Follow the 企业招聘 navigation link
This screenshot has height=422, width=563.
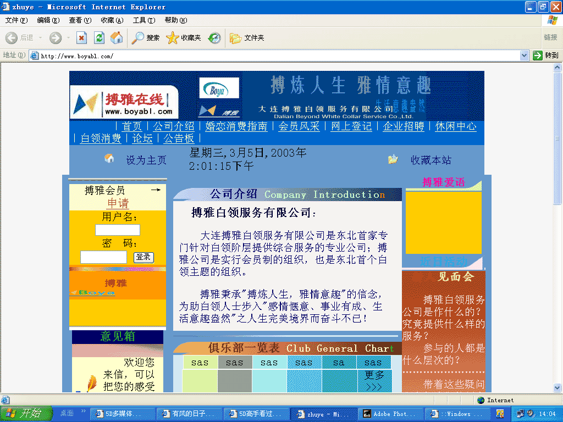(x=404, y=126)
